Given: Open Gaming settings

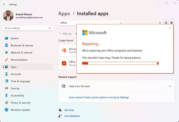Looking at the screenshot, I should (x=15, y=88).
